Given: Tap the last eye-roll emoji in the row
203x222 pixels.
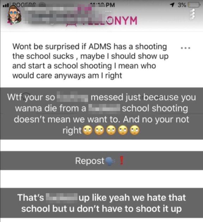Looking at the screenshot, I should pos(135,130).
